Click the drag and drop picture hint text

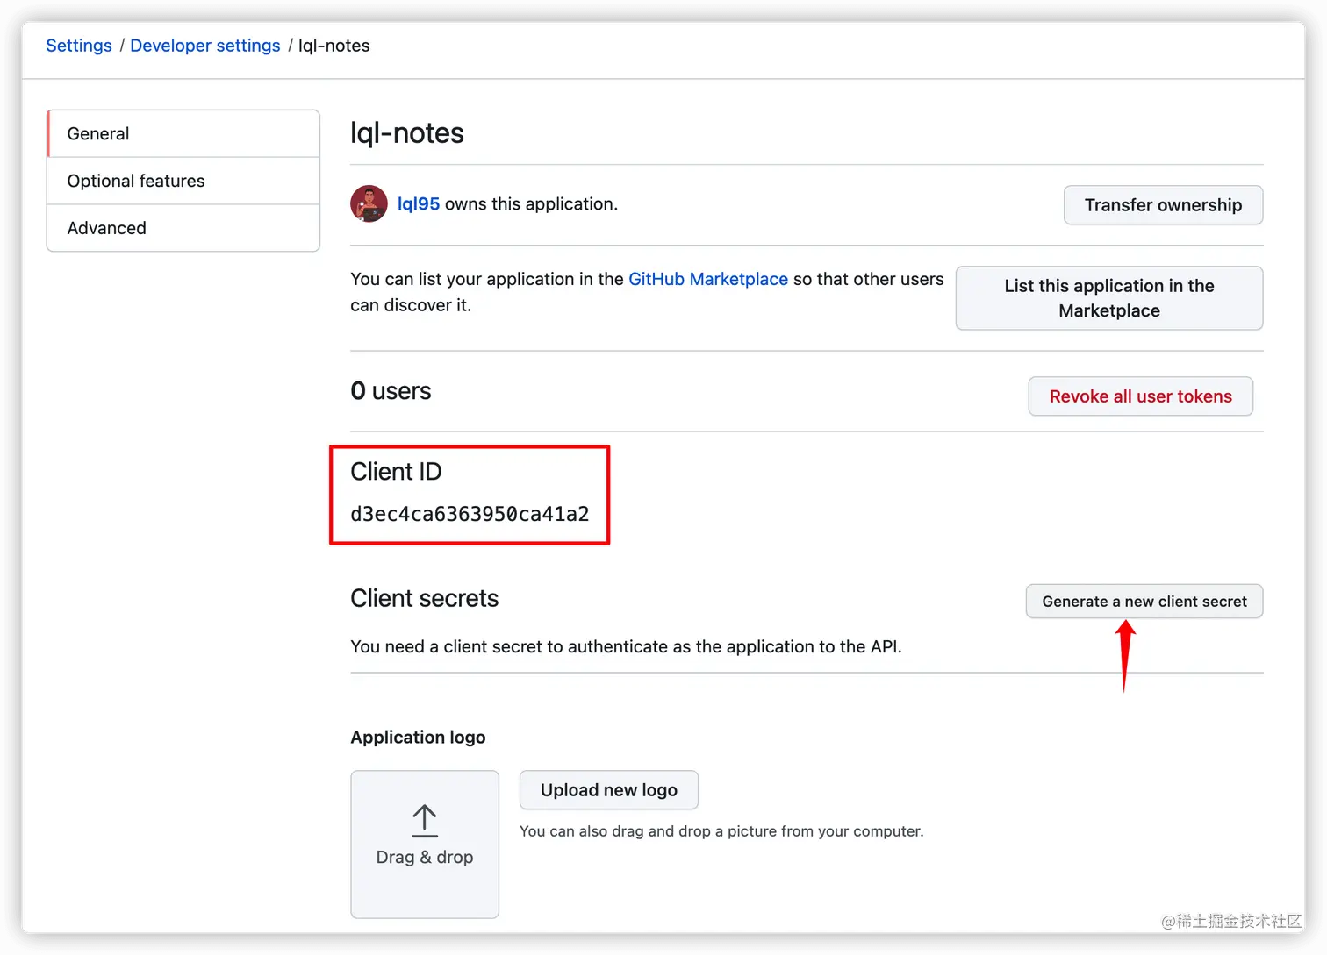(721, 831)
